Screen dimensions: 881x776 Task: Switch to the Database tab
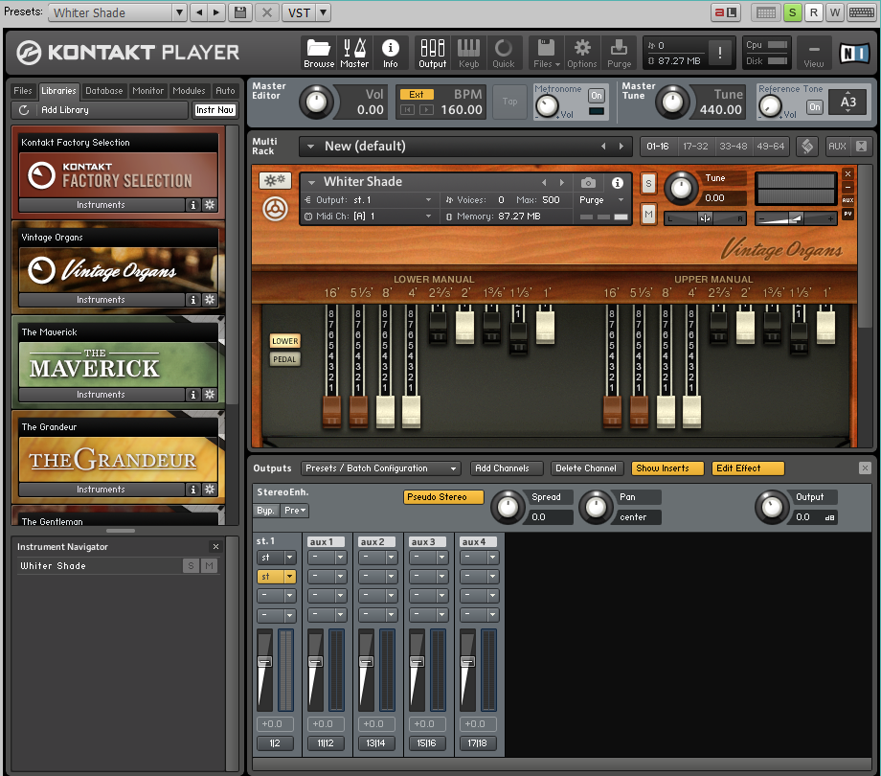104,91
